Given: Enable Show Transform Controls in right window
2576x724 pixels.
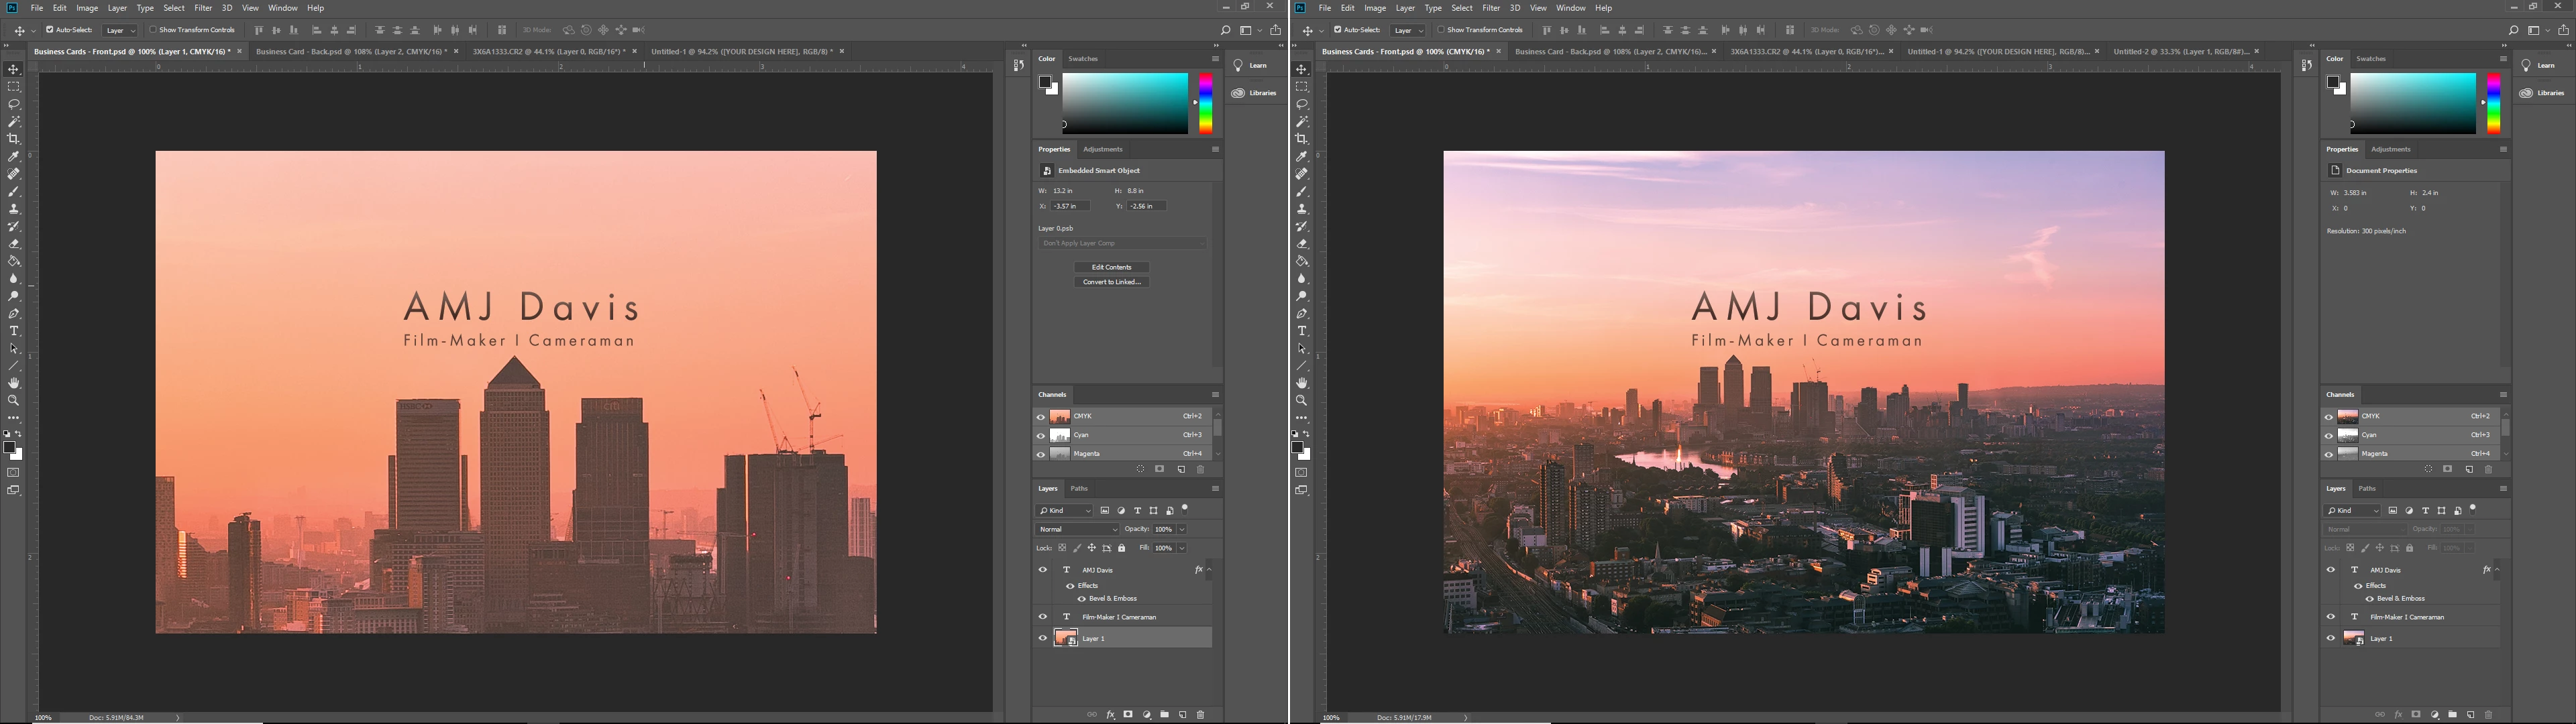Looking at the screenshot, I should 1441,30.
